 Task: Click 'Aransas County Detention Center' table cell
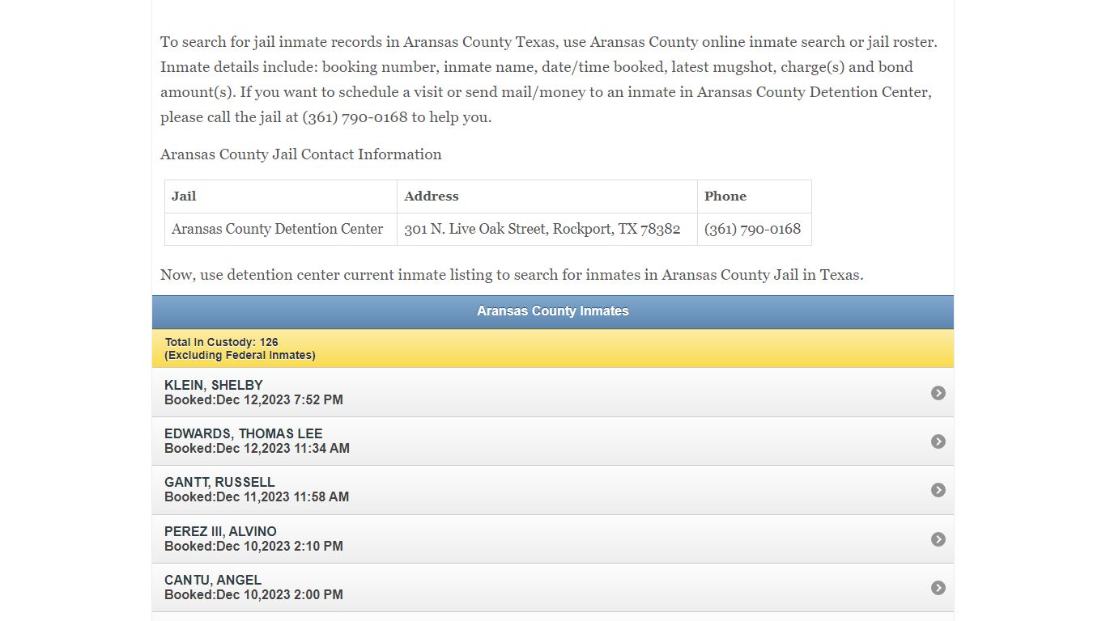[x=281, y=229]
